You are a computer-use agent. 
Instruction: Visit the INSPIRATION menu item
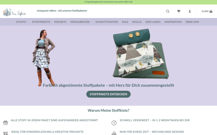[173, 22]
